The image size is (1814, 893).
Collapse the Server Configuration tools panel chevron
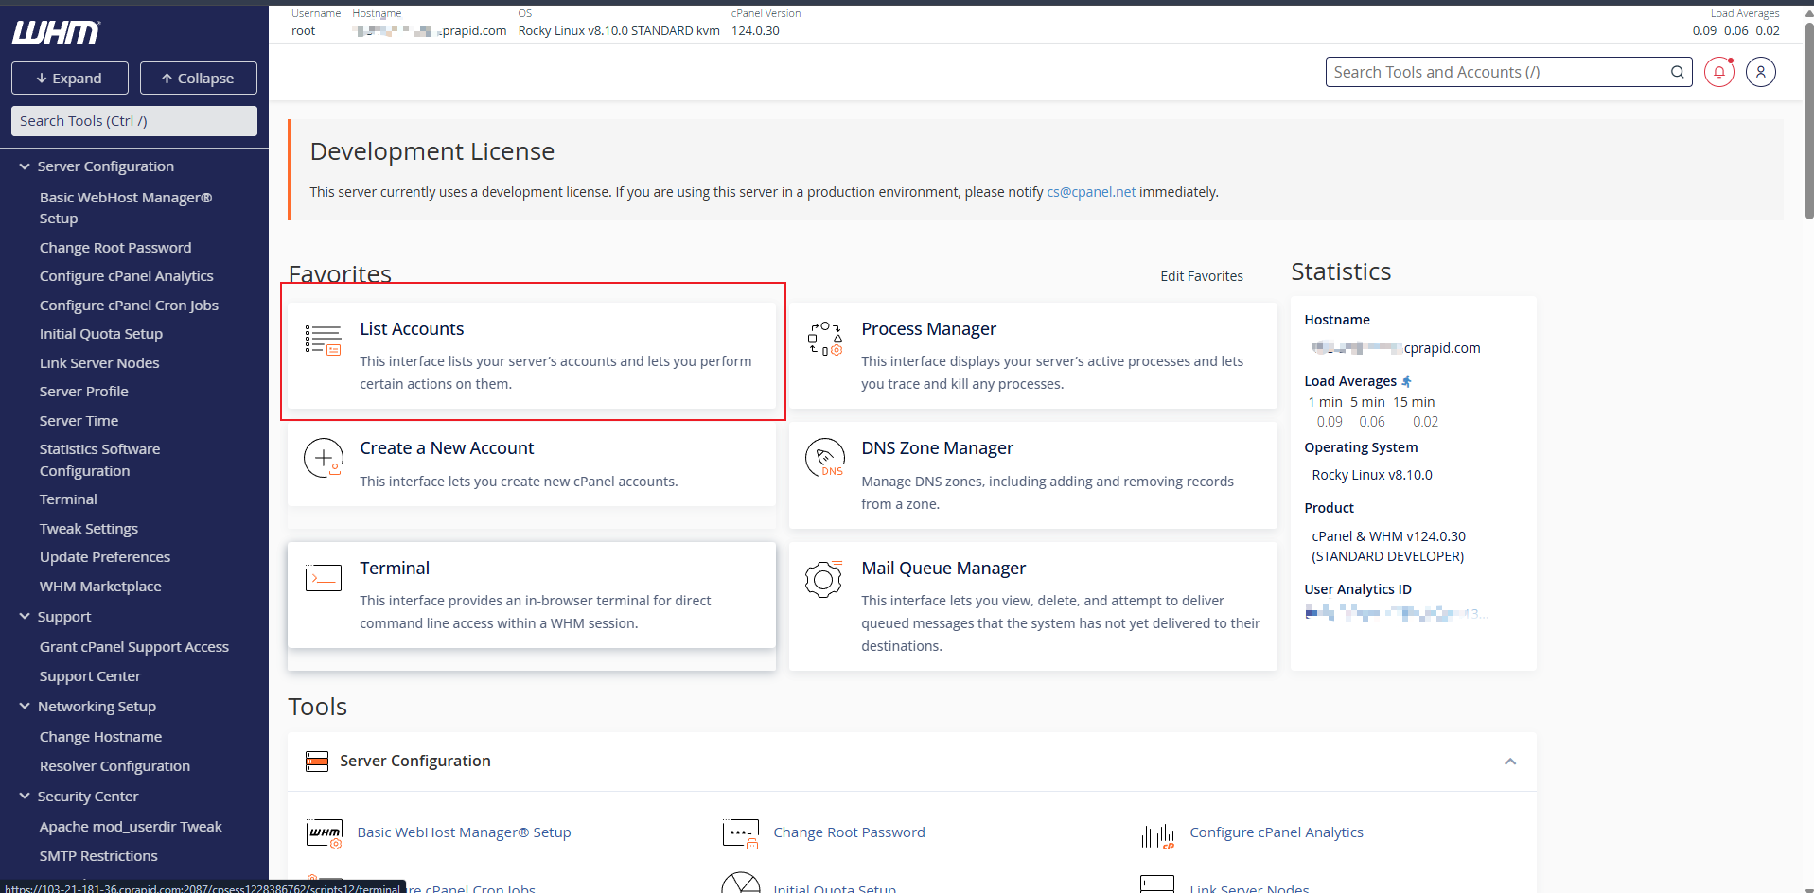[x=1510, y=762]
